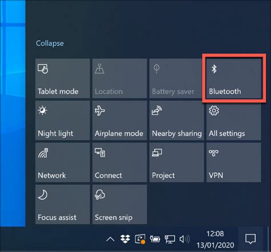The width and height of the screenshot is (271, 252).
Task: Launch Screen snip tile
Action: (x=119, y=205)
